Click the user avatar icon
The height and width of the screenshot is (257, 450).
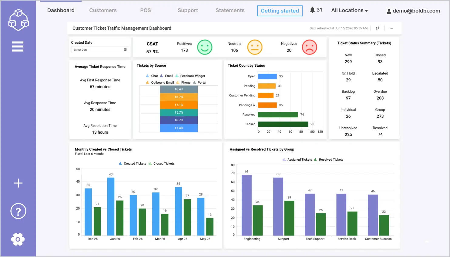point(389,12)
